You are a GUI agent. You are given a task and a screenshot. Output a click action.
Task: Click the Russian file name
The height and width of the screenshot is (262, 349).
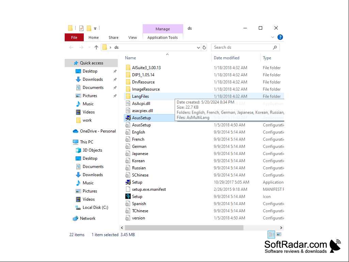(x=139, y=168)
